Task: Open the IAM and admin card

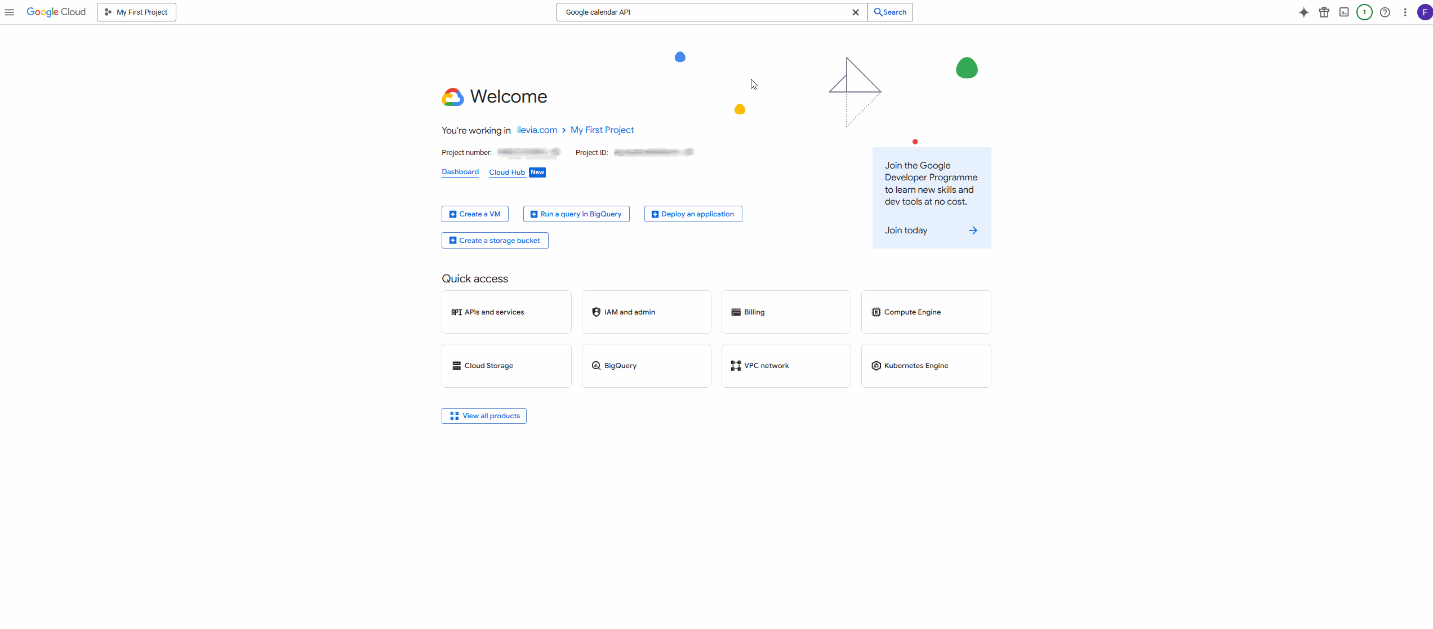Action: tap(646, 312)
